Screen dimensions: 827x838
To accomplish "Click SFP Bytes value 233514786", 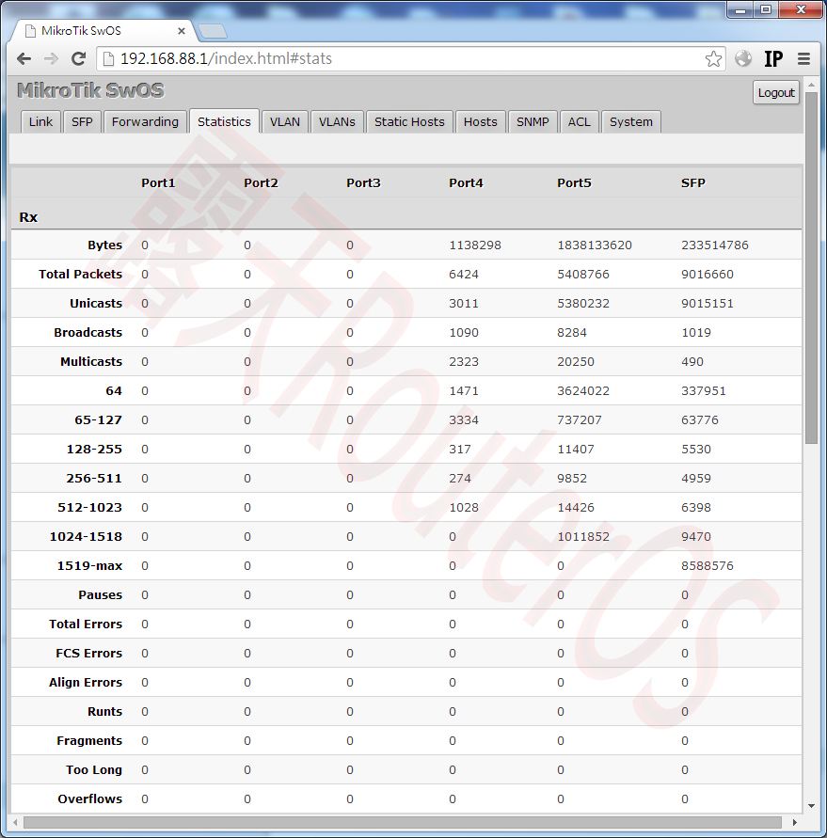I will pyautogui.click(x=715, y=245).
